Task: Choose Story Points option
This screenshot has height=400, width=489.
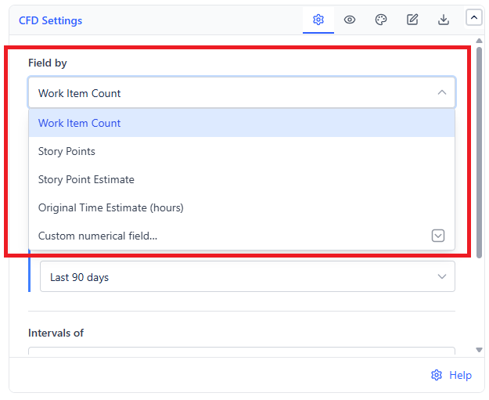Action: tap(242, 151)
